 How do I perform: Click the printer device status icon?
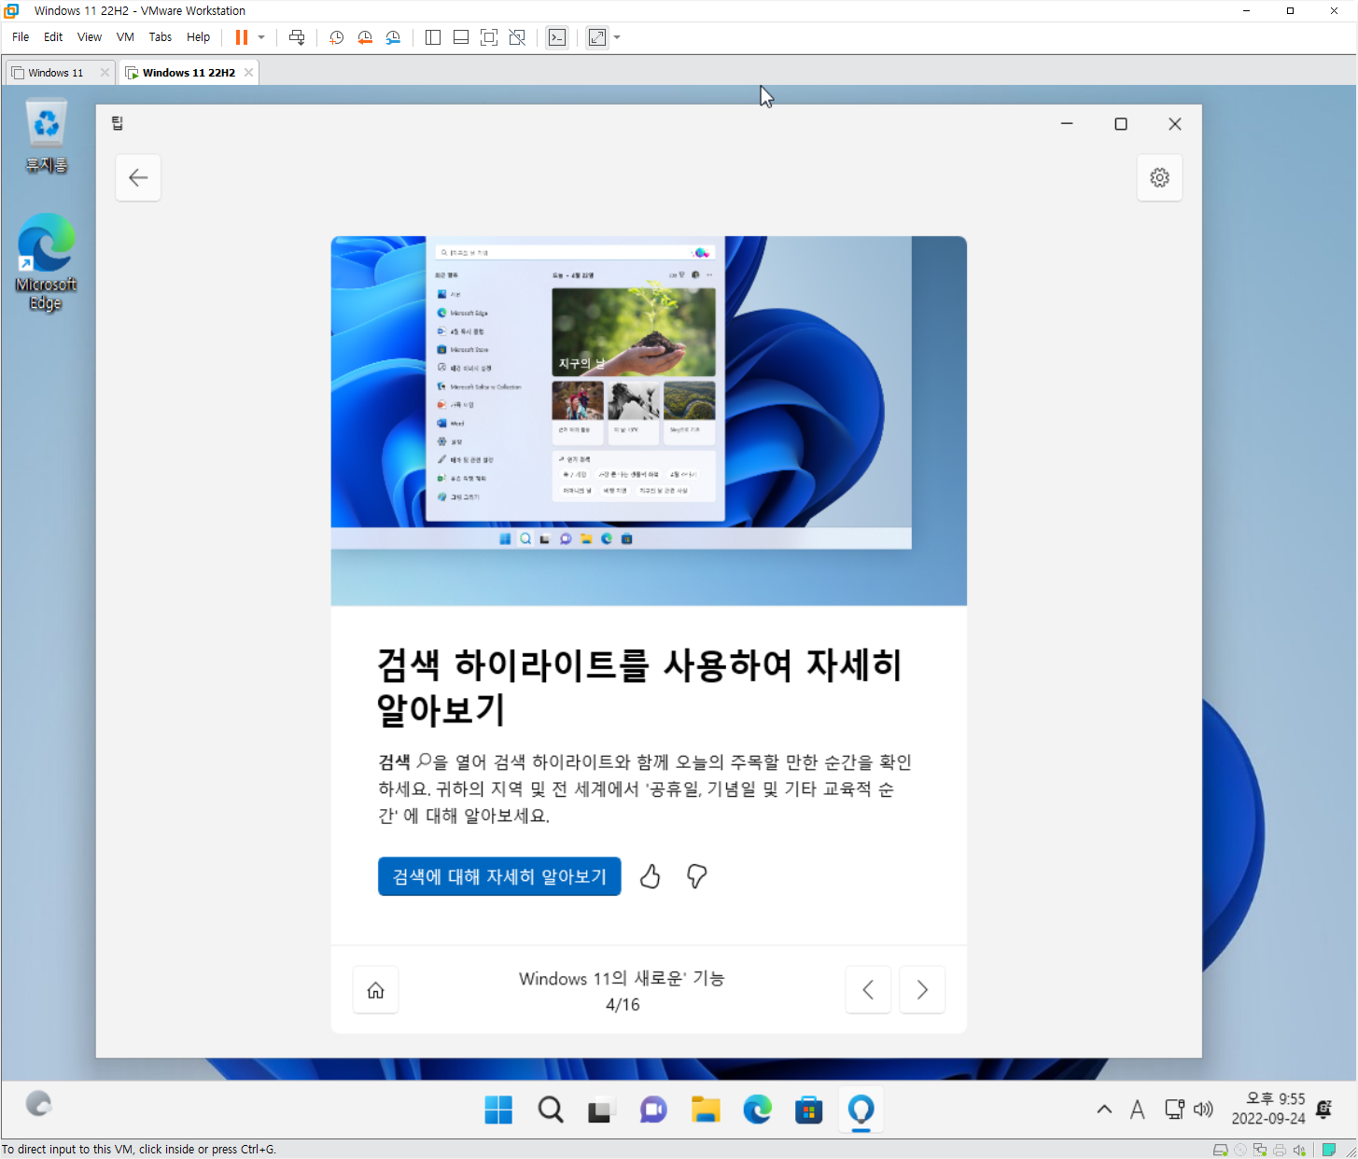pyautogui.click(x=1280, y=1150)
